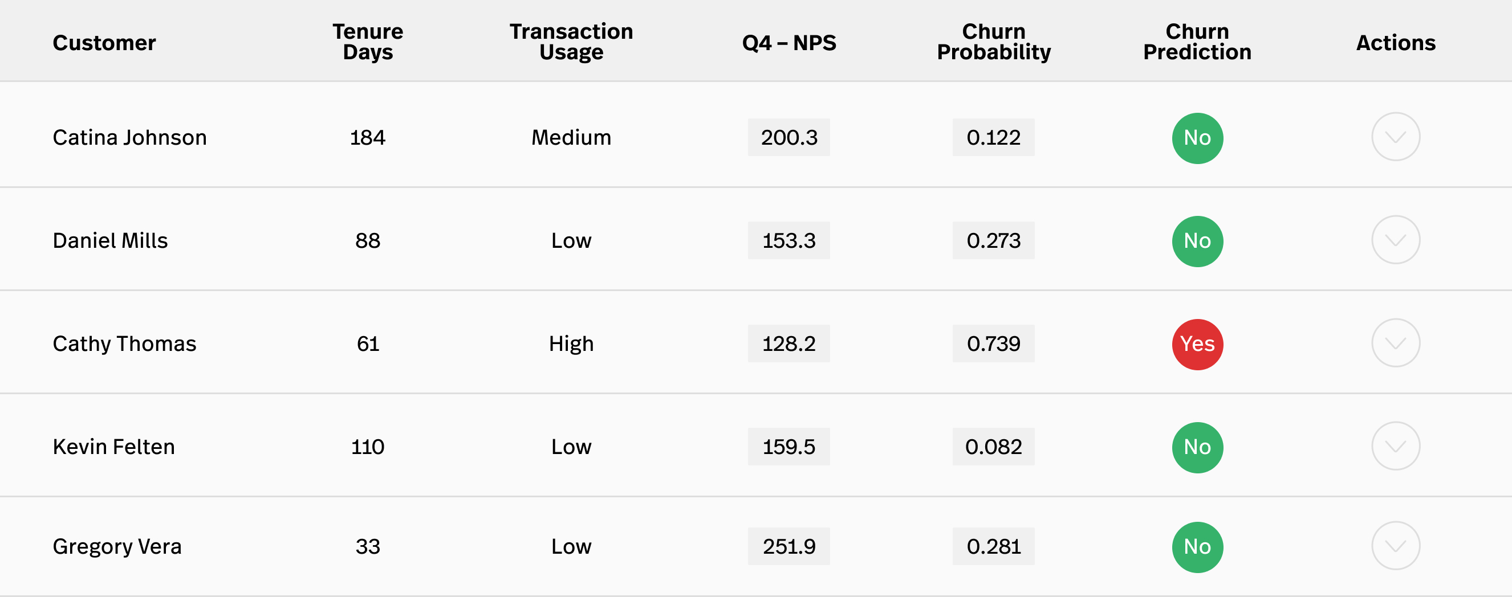Click Daniel Mills' No prediction badge
This screenshot has width=1512, height=597.
[x=1197, y=242]
